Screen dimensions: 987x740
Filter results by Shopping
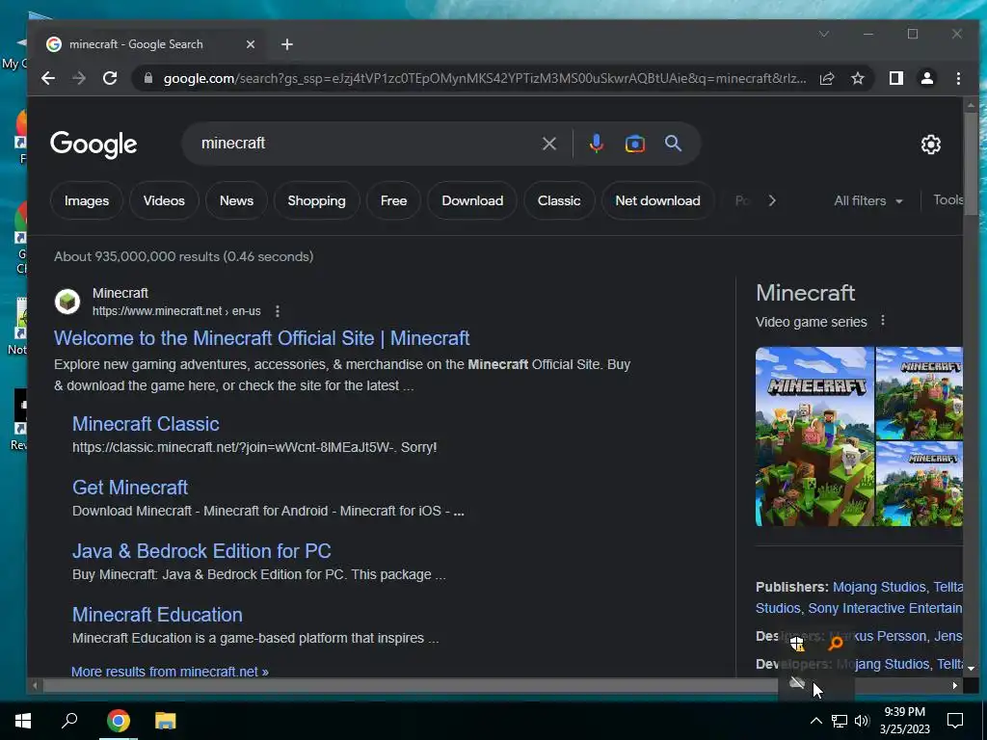[316, 200]
